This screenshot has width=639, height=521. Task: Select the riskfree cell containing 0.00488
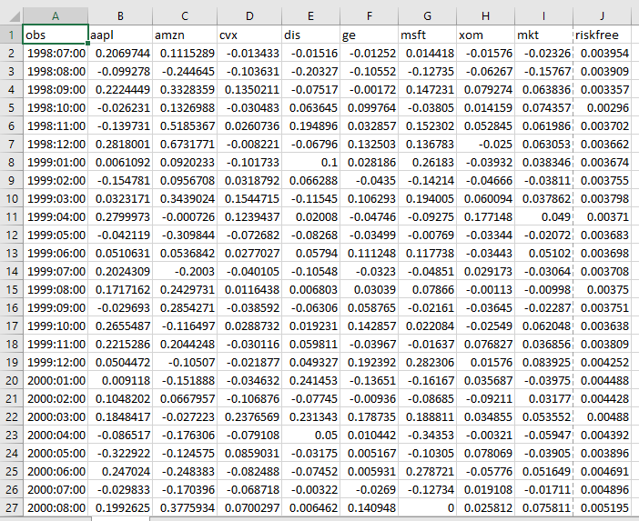pos(602,416)
